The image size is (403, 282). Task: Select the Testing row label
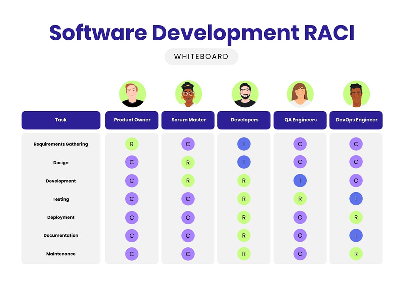(61, 199)
